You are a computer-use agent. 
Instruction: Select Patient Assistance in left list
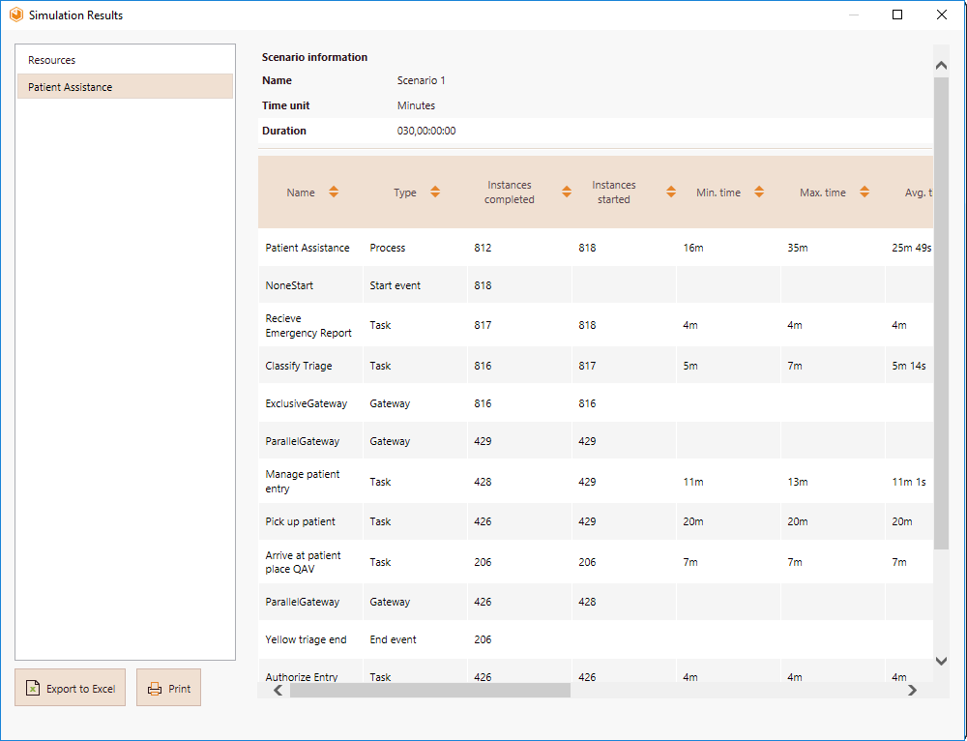pos(125,86)
